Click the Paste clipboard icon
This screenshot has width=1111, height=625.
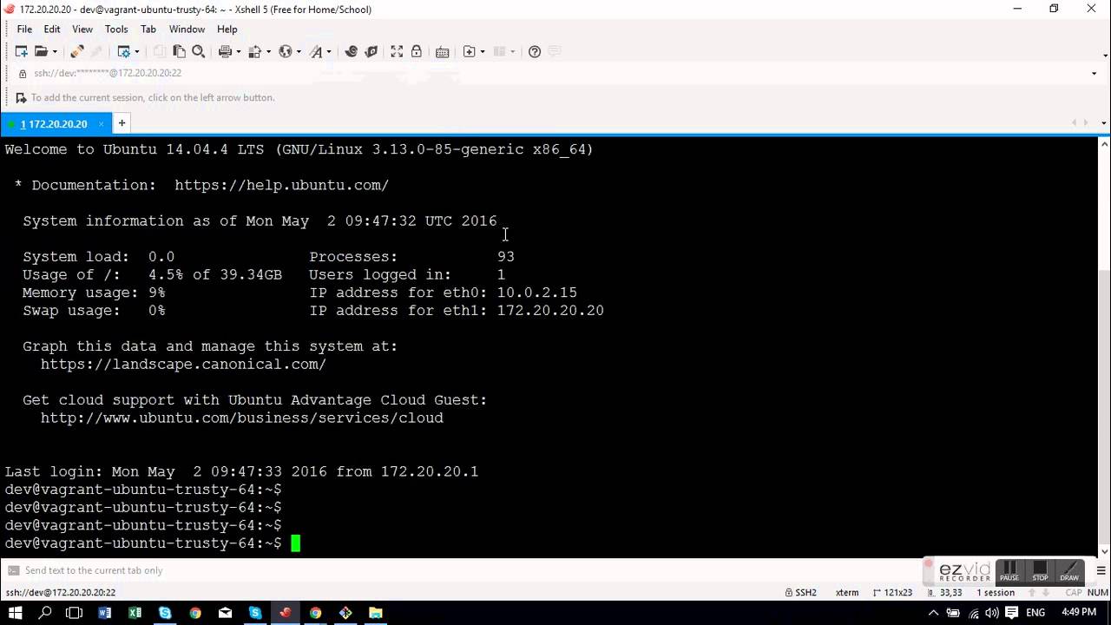(x=179, y=52)
